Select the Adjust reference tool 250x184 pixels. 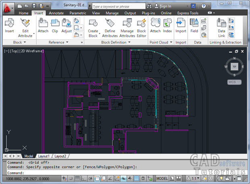(67, 25)
